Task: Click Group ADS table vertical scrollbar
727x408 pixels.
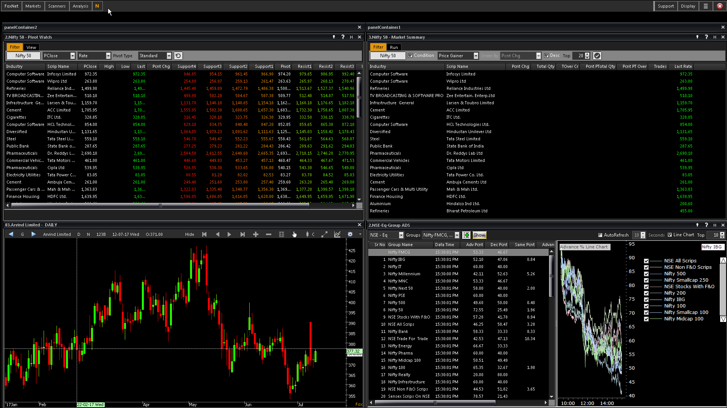Action: [551, 276]
